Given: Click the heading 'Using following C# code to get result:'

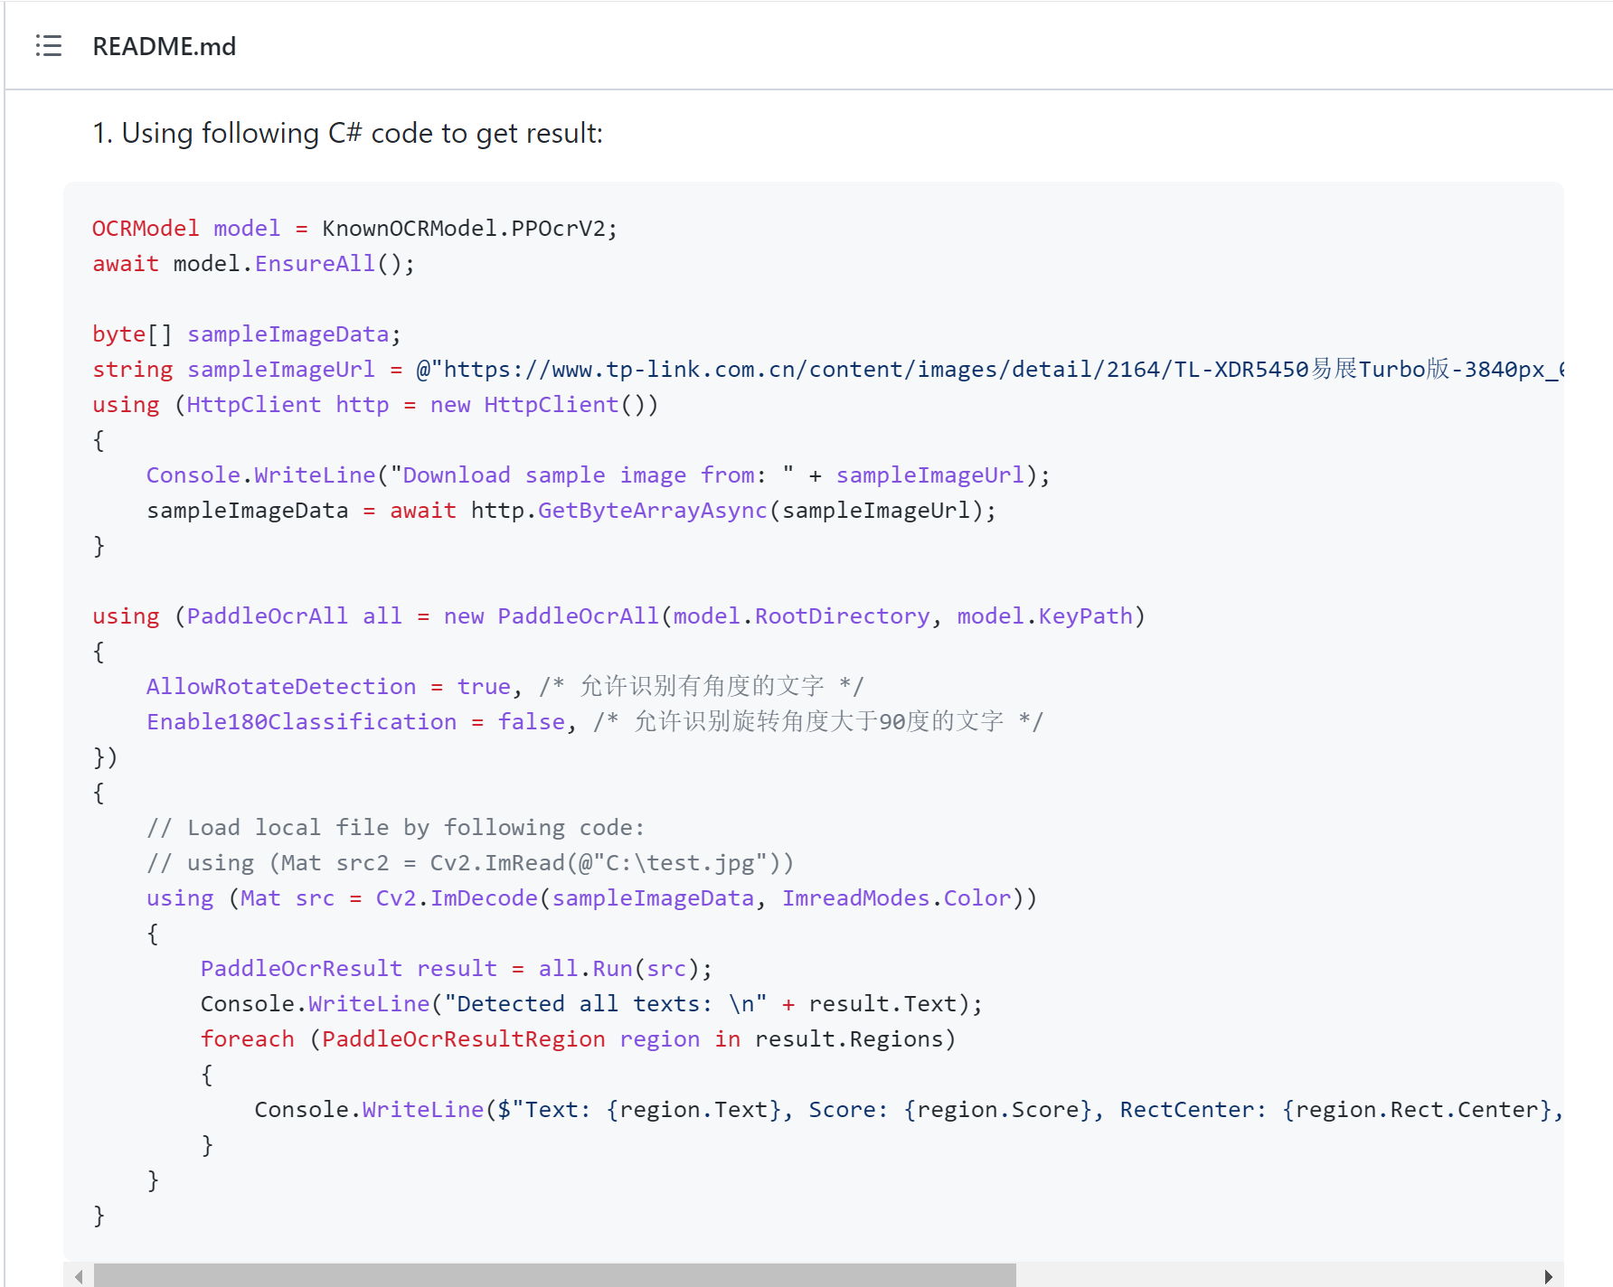Looking at the screenshot, I should click(x=362, y=133).
